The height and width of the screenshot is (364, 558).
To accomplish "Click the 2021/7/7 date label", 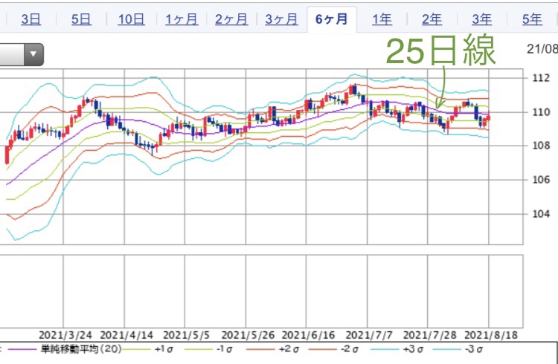I will tap(369, 335).
